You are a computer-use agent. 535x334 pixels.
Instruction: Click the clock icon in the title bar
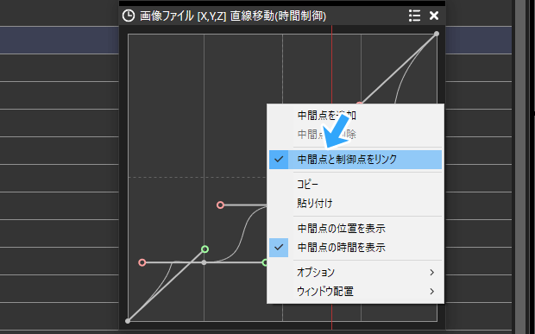(x=129, y=16)
